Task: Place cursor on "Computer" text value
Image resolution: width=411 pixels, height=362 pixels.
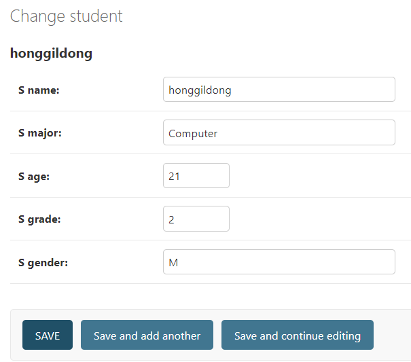Action: coord(193,134)
